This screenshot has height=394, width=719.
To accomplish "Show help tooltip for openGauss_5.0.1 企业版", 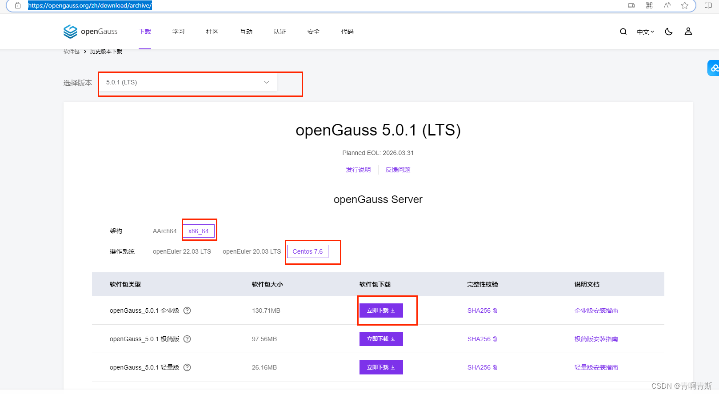I will tap(187, 310).
